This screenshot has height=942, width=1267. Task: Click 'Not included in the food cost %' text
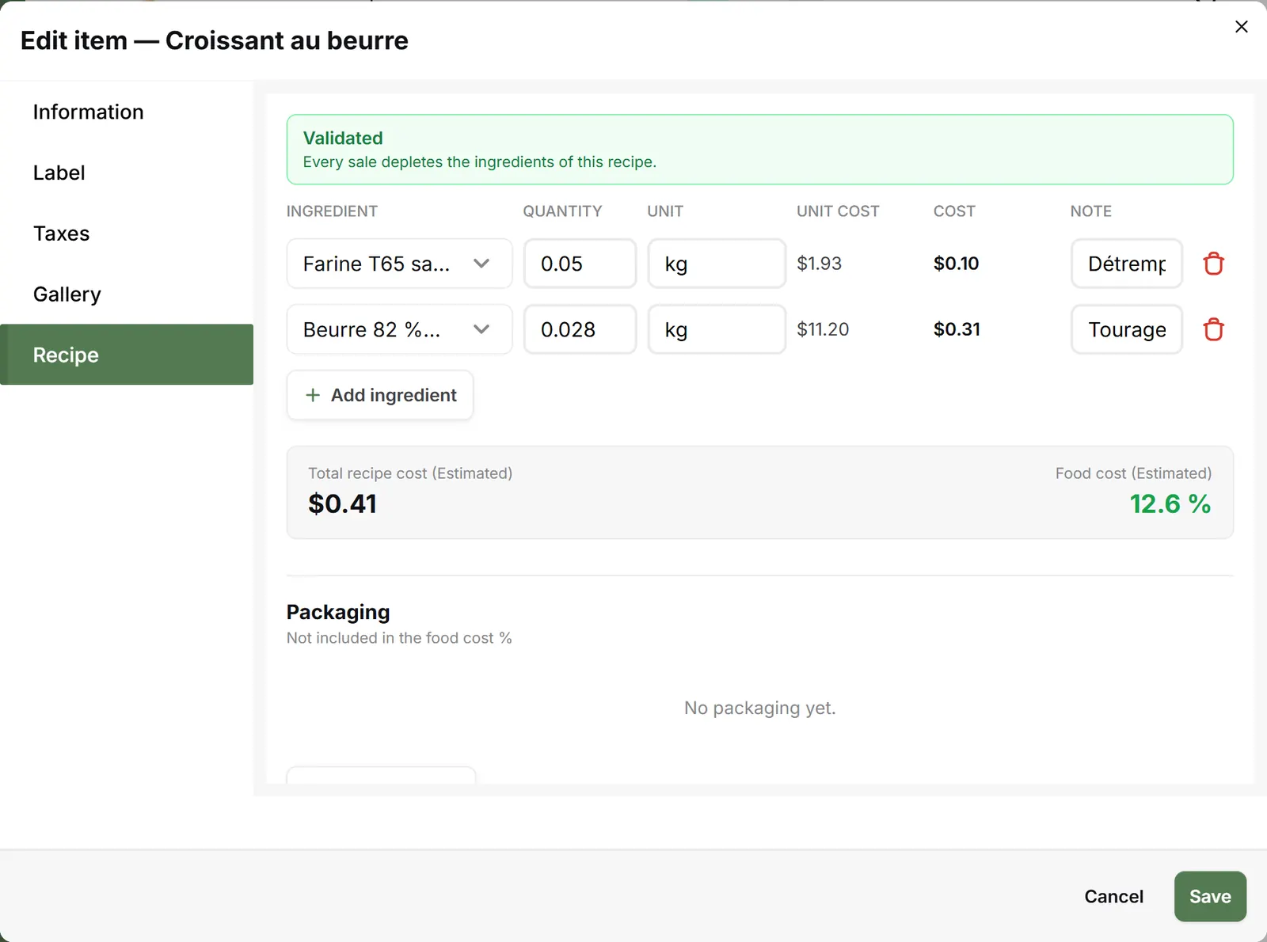[x=399, y=638]
